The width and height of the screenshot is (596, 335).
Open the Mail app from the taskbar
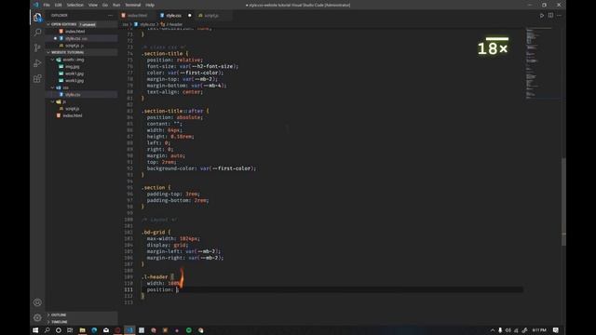105,330
